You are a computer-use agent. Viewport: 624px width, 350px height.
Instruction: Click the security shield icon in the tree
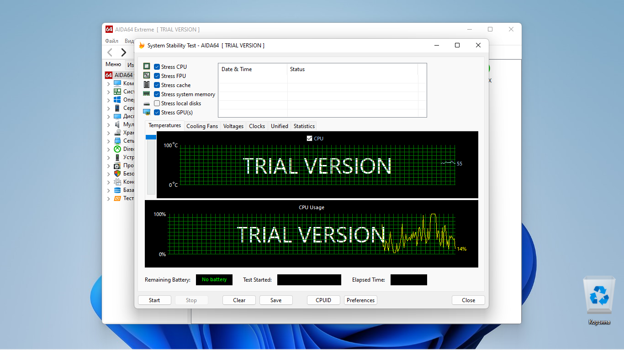117,174
